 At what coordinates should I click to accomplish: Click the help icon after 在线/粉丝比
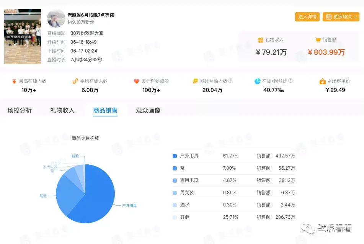click(291, 81)
